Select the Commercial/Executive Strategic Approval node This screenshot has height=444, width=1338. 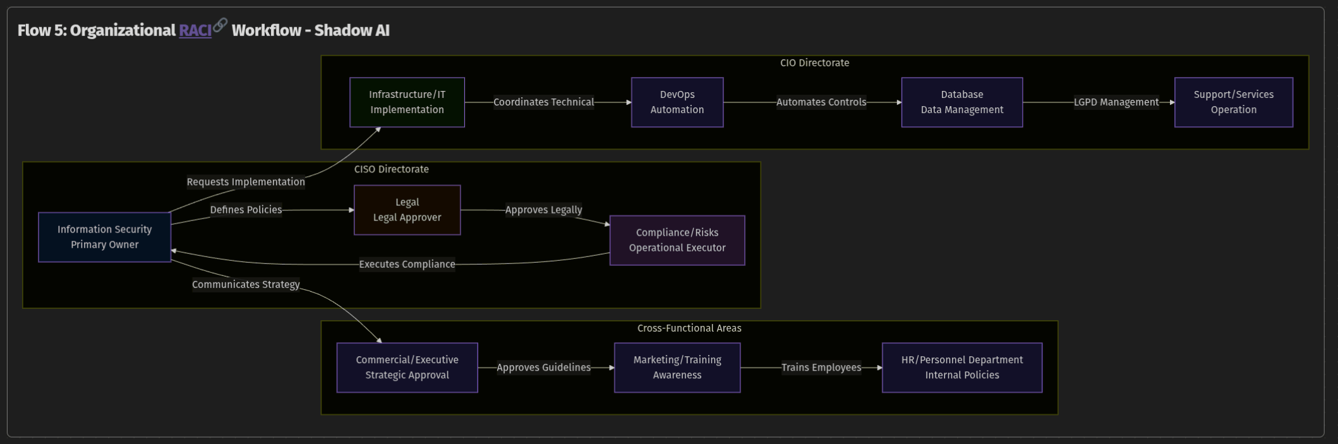[407, 368]
